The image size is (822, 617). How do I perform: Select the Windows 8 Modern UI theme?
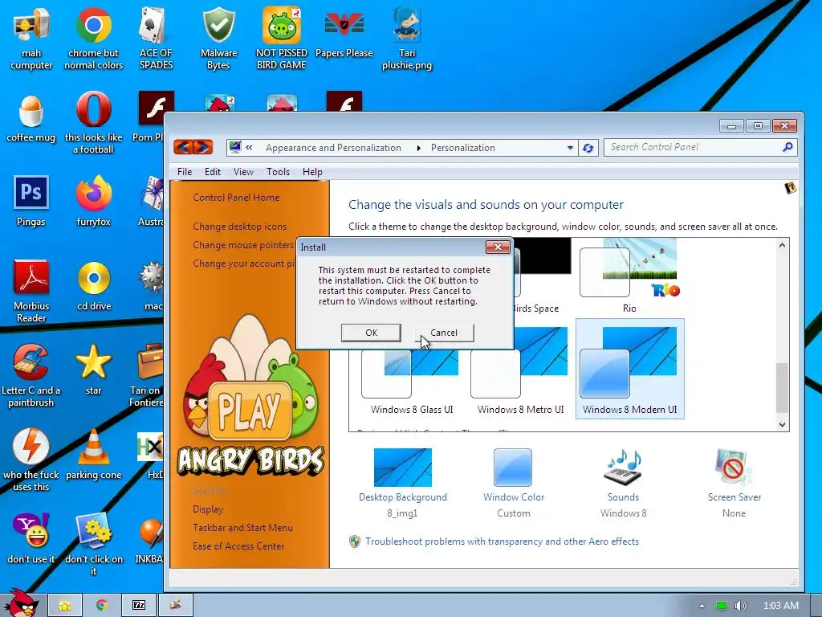click(x=629, y=369)
